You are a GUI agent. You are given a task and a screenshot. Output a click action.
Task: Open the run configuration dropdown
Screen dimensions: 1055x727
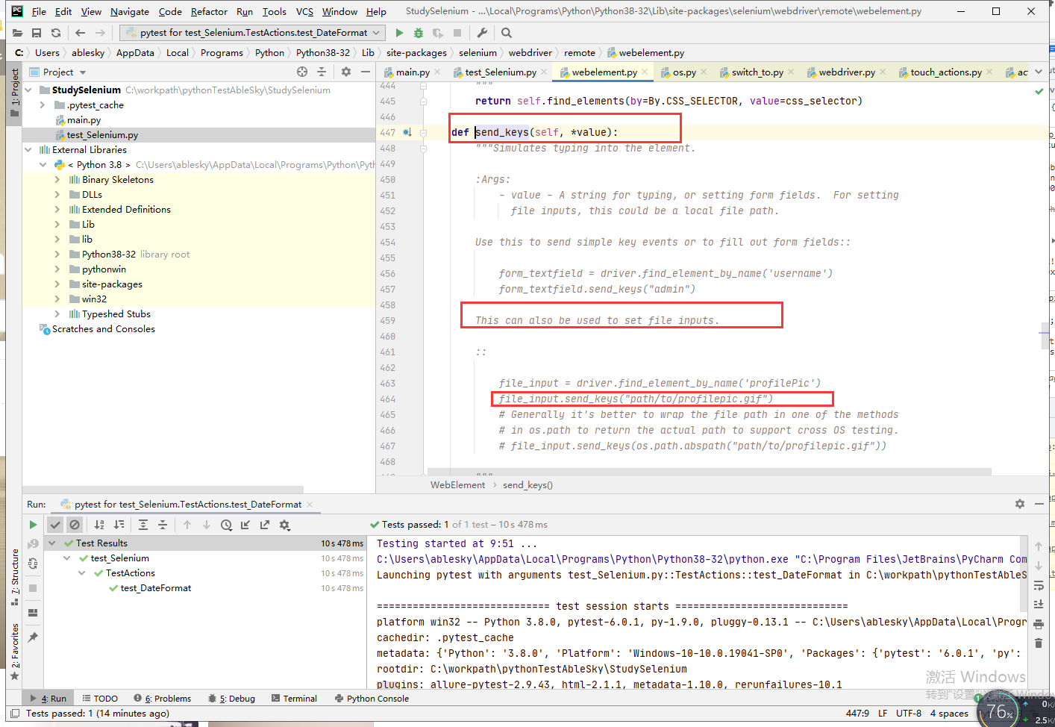253,33
